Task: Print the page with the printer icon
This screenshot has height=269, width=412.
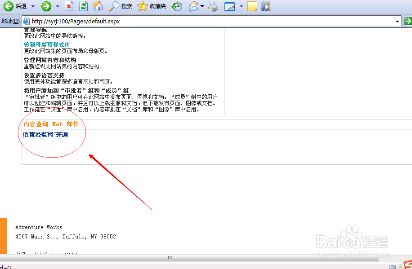Action: coord(213,6)
